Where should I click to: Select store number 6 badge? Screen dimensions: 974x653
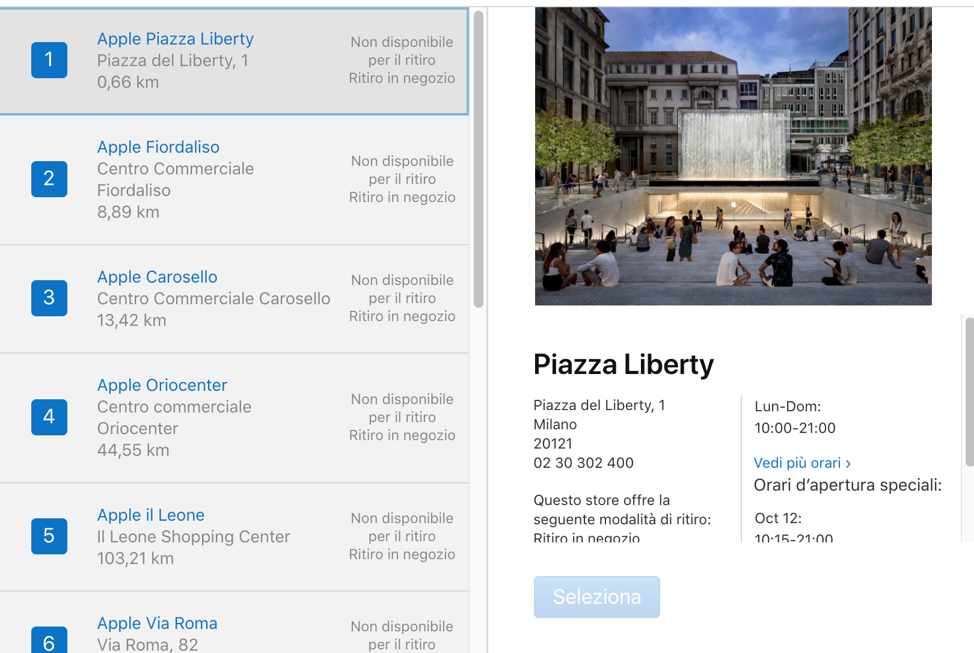(x=49, y=640)
